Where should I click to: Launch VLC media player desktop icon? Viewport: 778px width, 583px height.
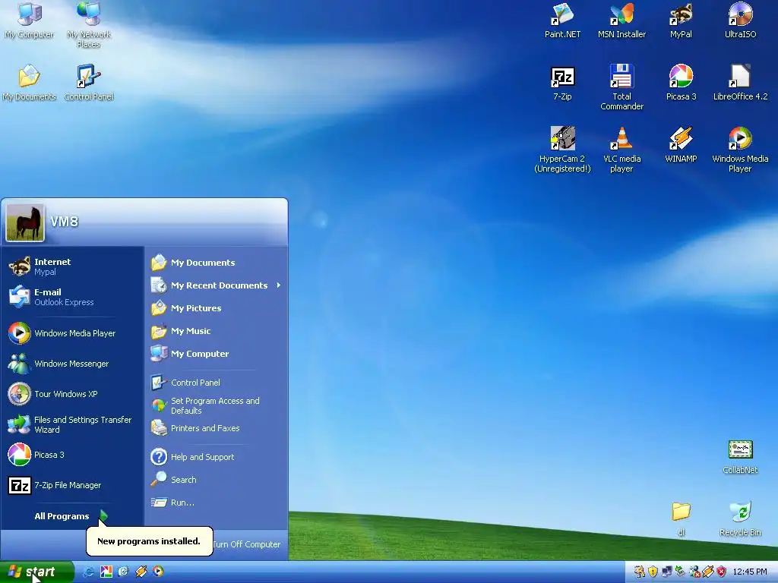pos(621,150)
